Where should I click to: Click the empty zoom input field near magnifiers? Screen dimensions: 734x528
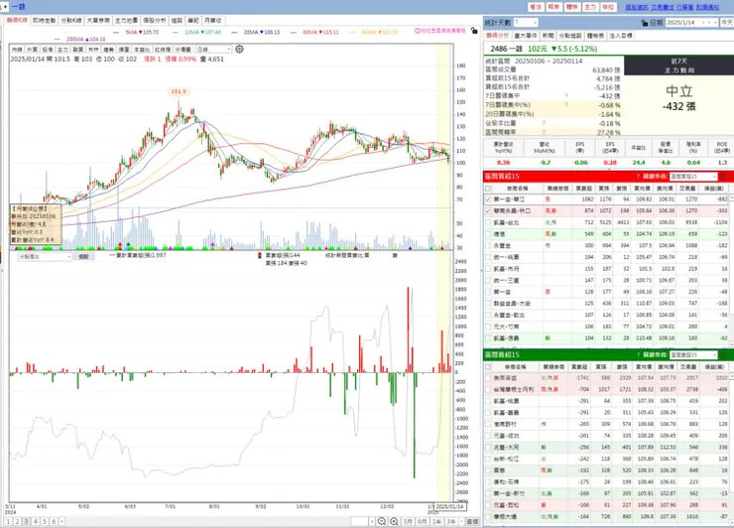tap(359, 521)
